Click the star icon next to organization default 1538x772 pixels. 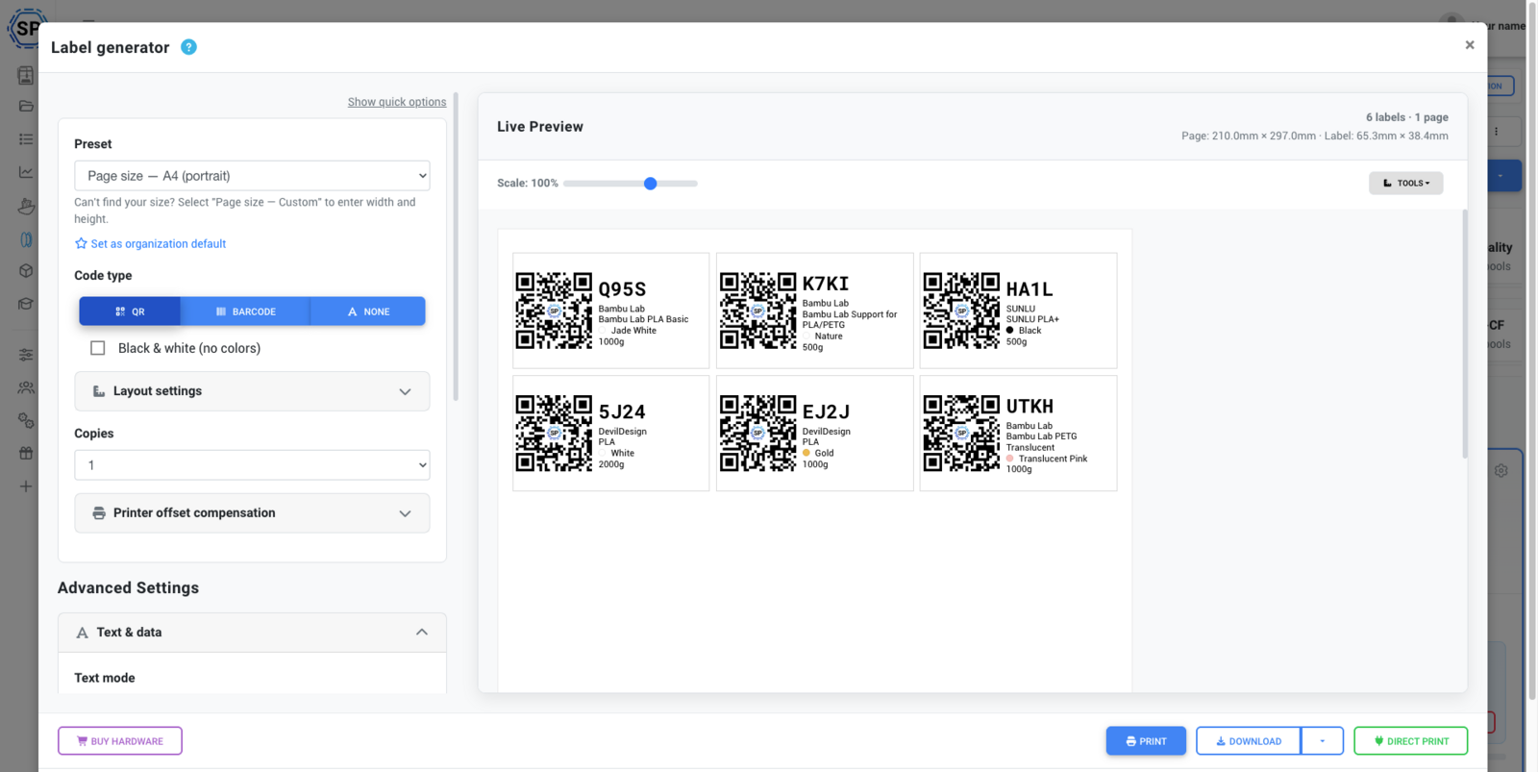pyautogui.click(x=81, y=243)
